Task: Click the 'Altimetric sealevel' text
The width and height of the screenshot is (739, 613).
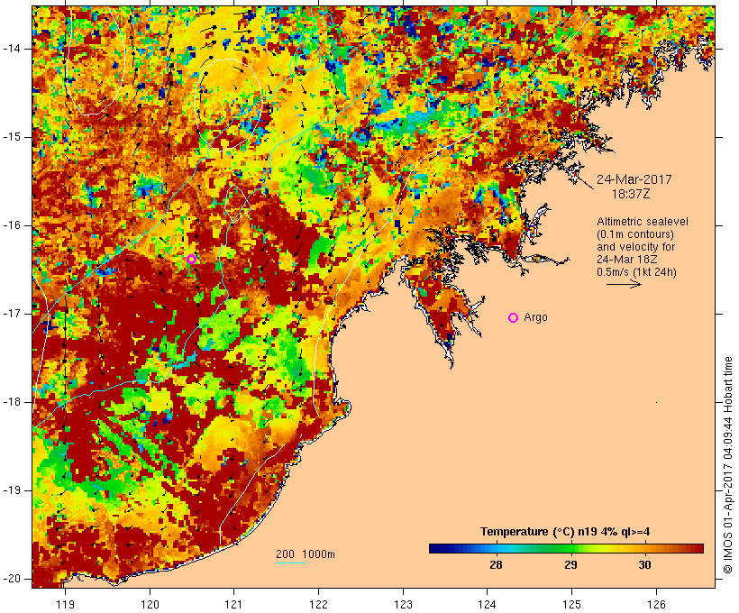Action: click(x=643, y=222)
